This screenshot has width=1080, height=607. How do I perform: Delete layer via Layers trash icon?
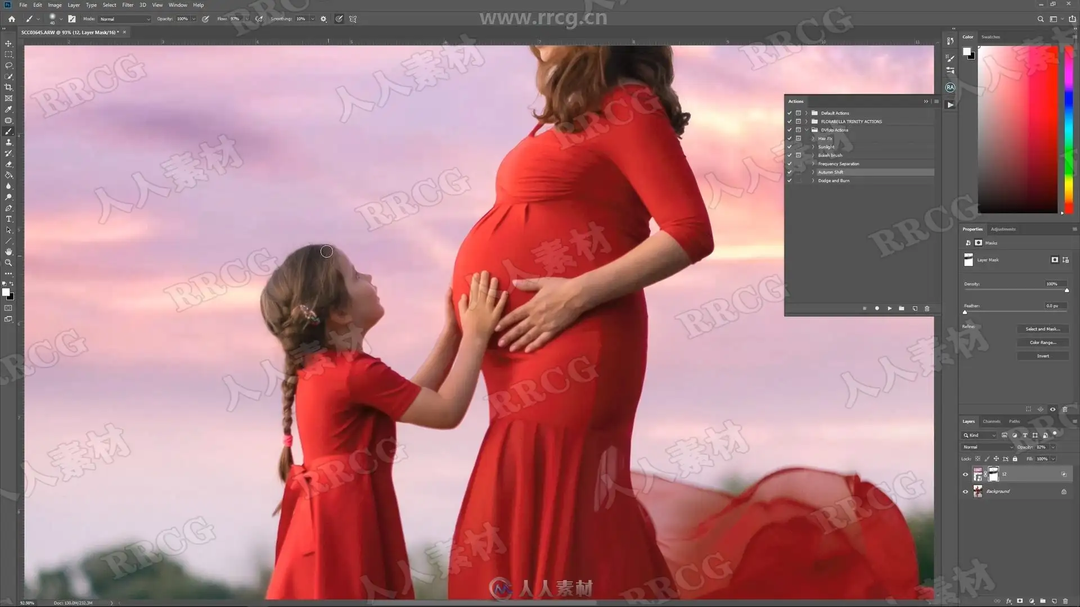[x=1065, y=601]
